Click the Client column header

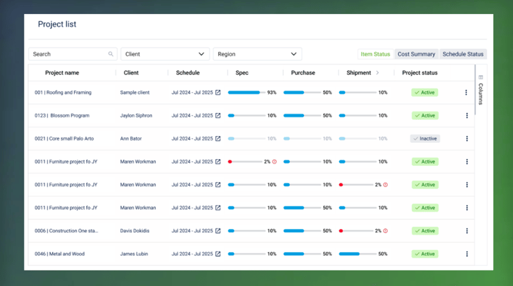pyautogui.click(x=131, y=72)
